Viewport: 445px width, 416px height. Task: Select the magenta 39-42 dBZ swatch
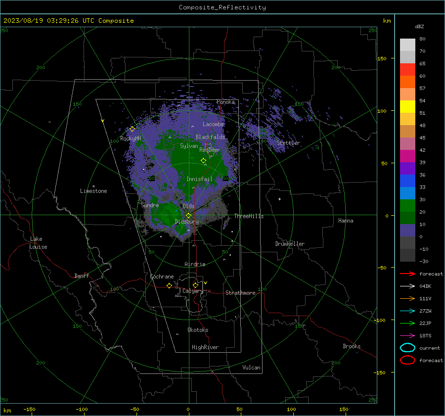coord(407,156)
